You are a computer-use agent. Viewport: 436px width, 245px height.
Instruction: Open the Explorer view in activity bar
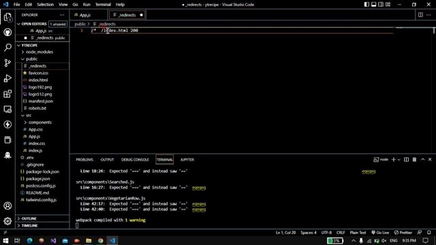pyautogui.click(x=7, y=18)
